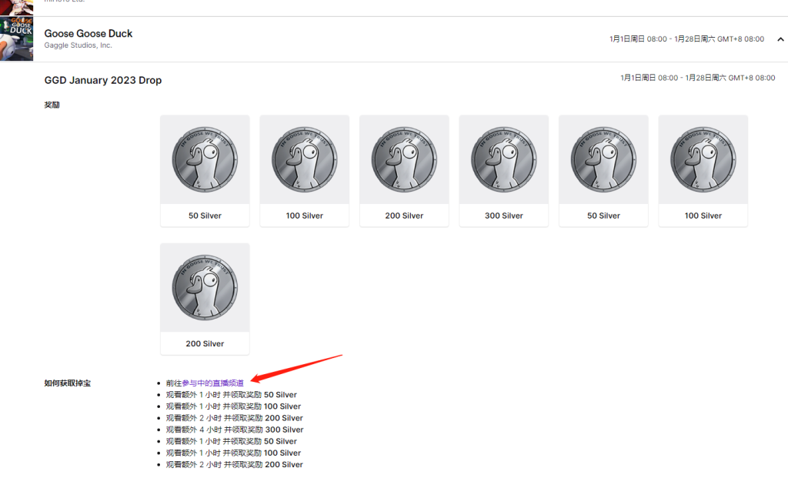Click the Gaggle Studios, Inc. publisher name
Viewport: 788px width, 485px height.
tap(78, 45)
